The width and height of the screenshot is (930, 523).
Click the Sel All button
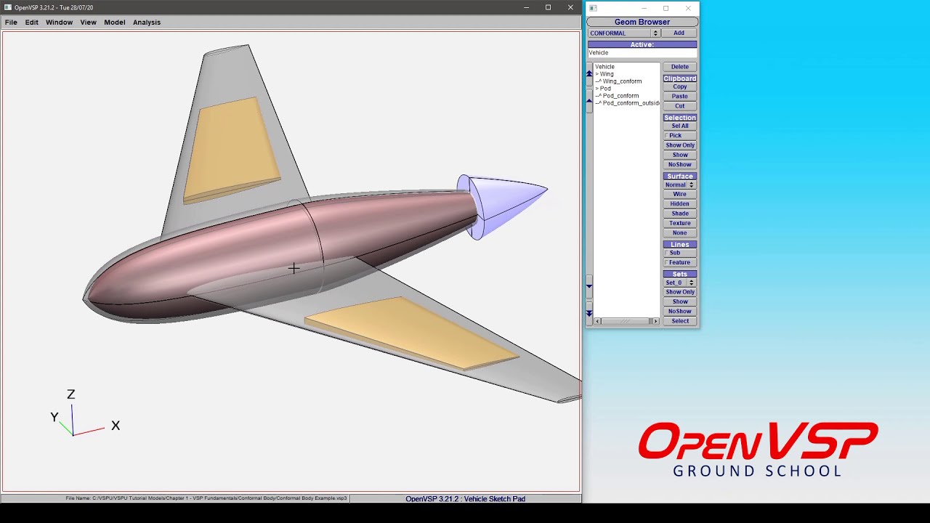coord(680,126)
